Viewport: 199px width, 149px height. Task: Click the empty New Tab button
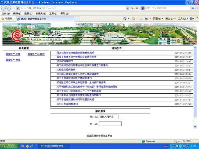click(77, 19)
